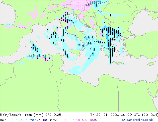Click the 'Rain' legend label
The height and width of the screenshot is (122, 158).
click(x=3, y=120)
